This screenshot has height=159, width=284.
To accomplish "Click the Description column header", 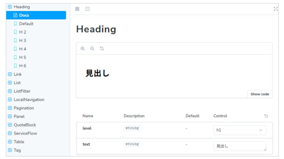I will 134,116.
